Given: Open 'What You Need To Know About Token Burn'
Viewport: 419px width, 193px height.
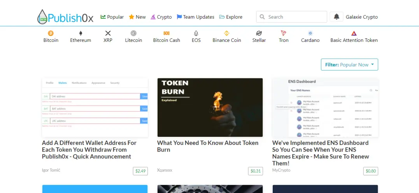Looking at the screenshot, I should (208, 146).
